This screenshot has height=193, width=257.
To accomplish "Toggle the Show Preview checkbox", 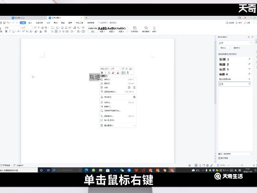I will [219, 158].
